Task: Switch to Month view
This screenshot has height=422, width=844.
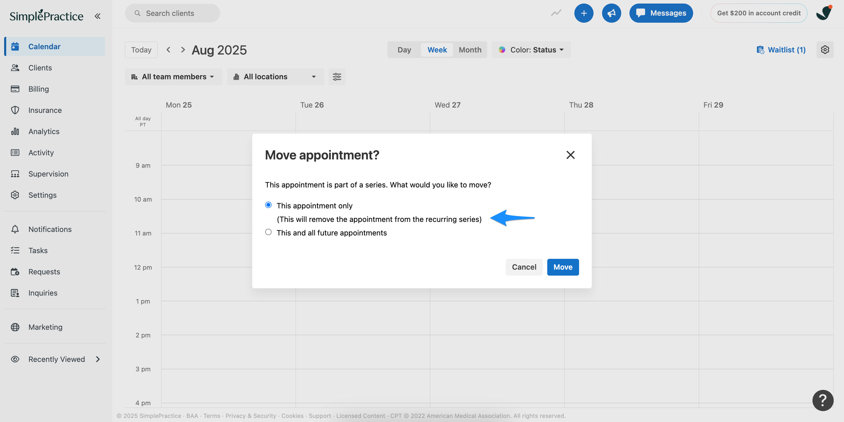Action: coord(470,50)
